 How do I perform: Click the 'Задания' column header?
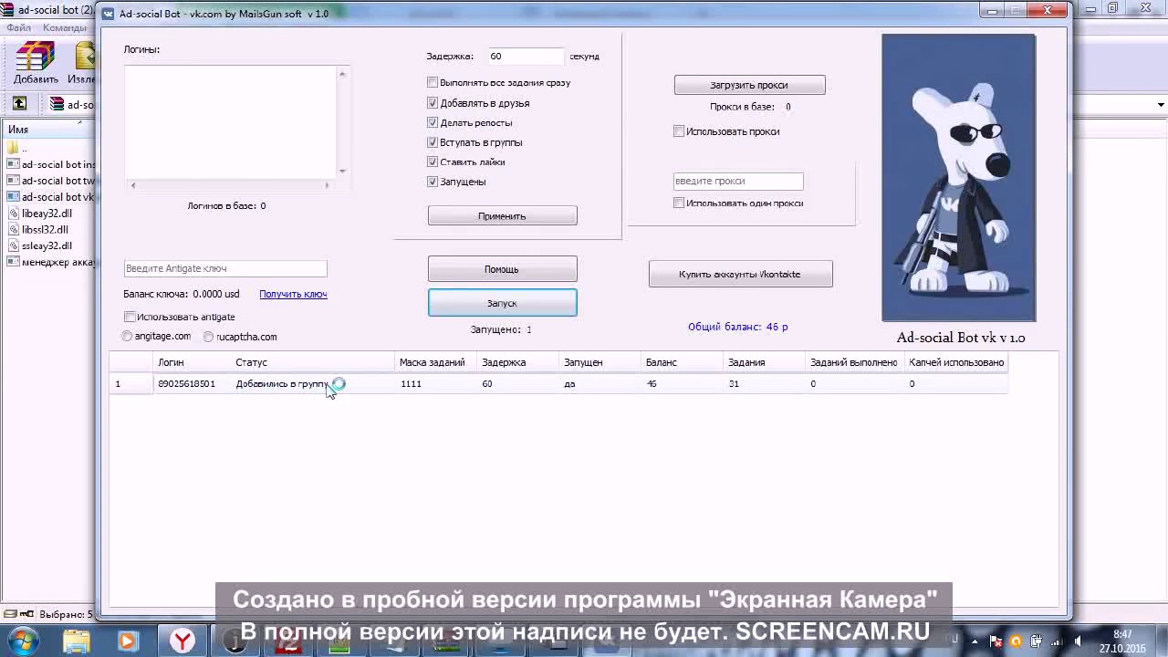tap(765, 362)
